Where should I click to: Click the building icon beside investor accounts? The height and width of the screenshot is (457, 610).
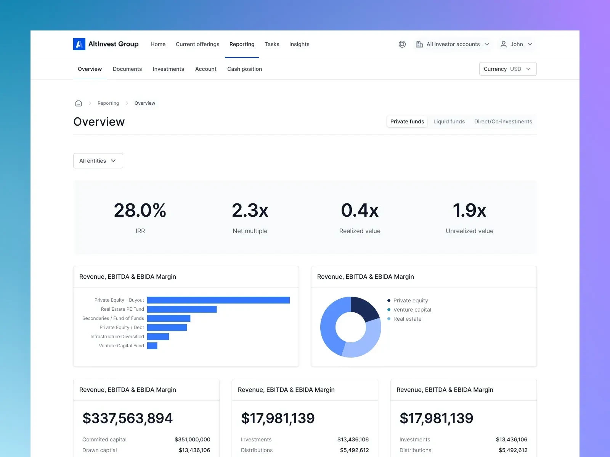point(419,44)
